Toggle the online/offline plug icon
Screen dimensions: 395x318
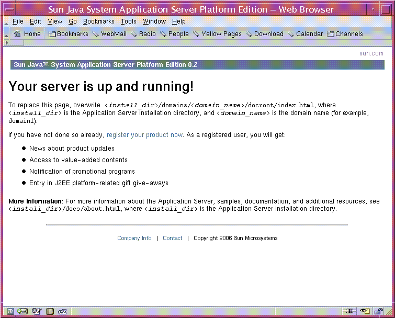(349, 311)
